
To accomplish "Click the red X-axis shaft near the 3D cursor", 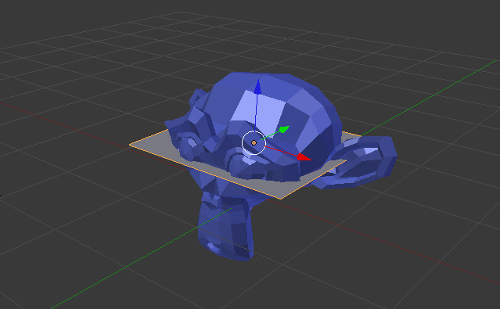I will pyautogui.click(x=281, y=152).
